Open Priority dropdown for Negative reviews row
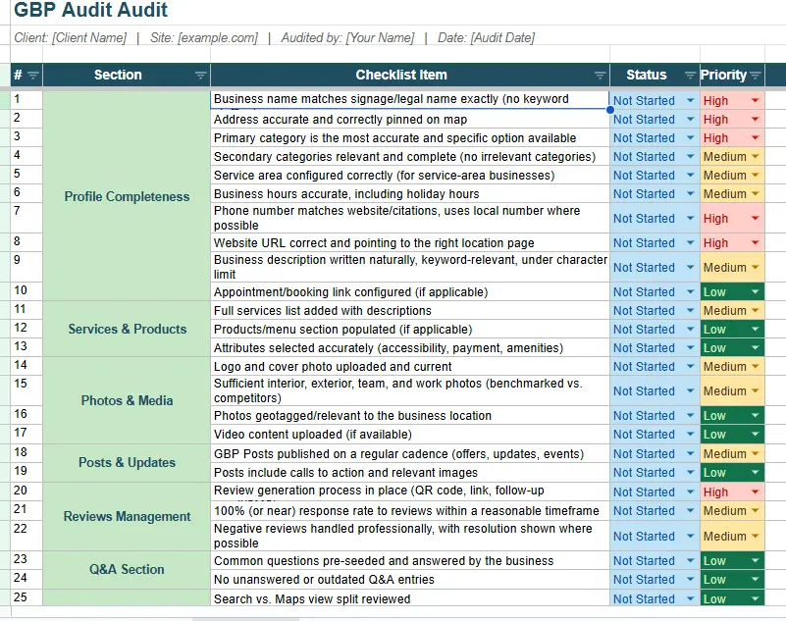 [755, 536]
